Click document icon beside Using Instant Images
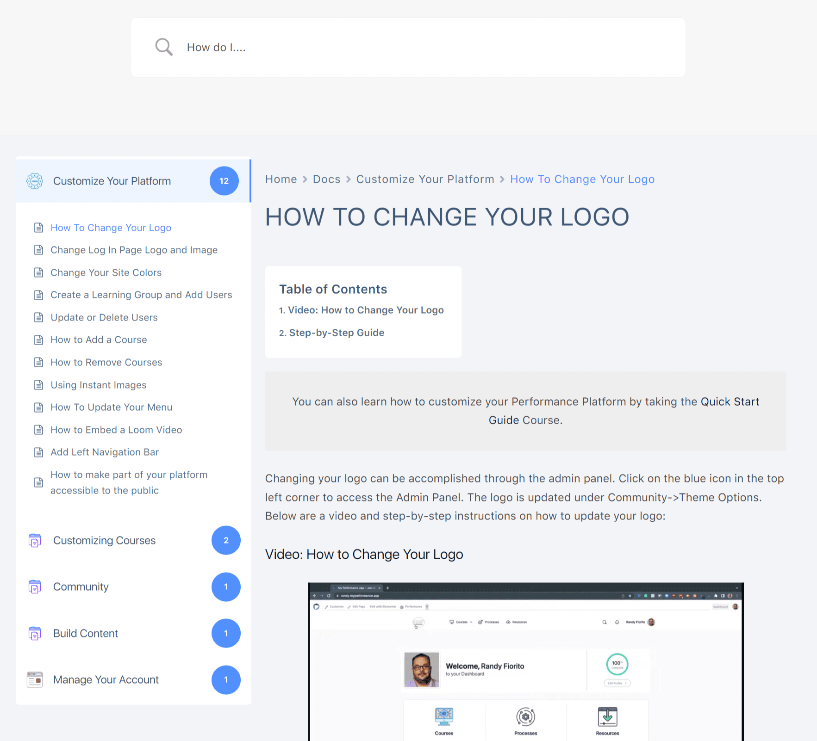This screenshot has height=741, width=817. [x=39, y=385]
